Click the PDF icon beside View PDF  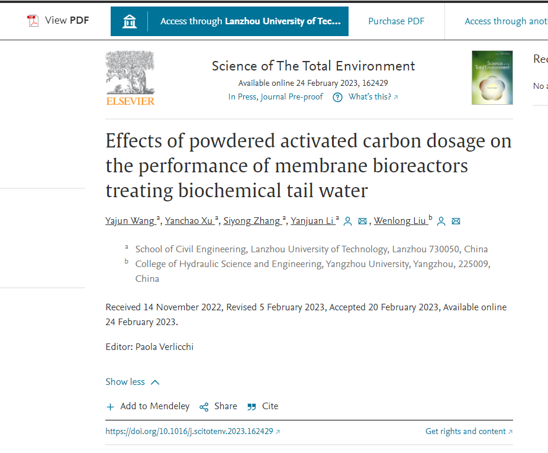(x=33, y=21)
